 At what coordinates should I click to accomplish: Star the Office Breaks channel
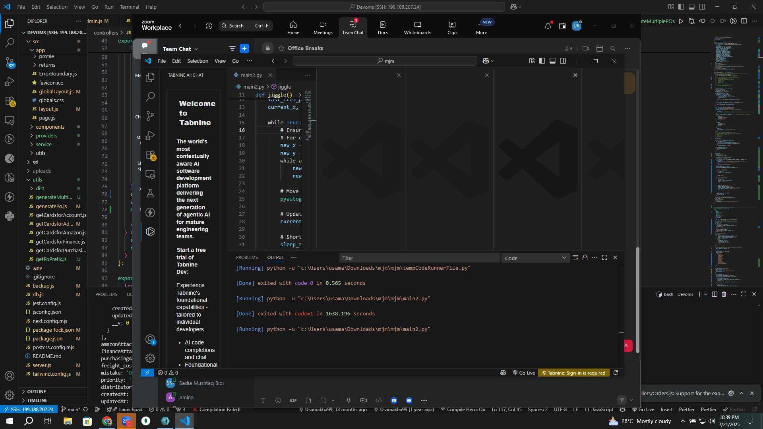click(281, 48)
